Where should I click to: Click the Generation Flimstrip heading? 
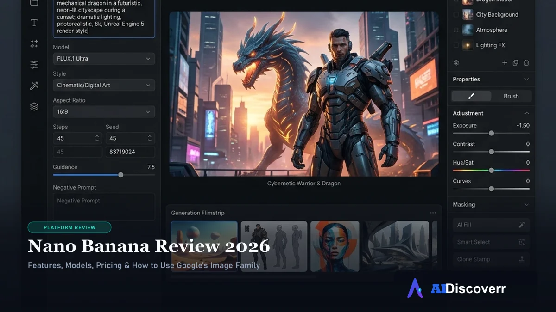(x=198, y=213)
